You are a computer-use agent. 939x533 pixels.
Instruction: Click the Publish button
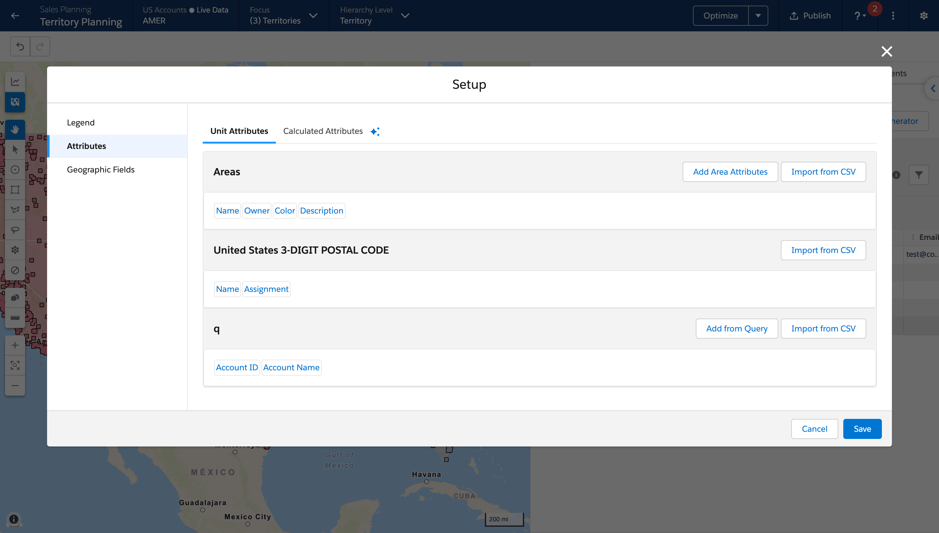click(810, 16)
